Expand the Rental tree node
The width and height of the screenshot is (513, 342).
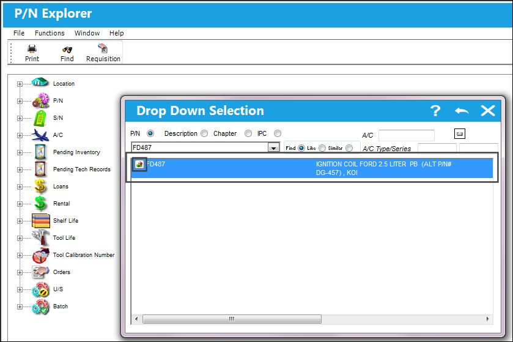[x=20, y=204]
